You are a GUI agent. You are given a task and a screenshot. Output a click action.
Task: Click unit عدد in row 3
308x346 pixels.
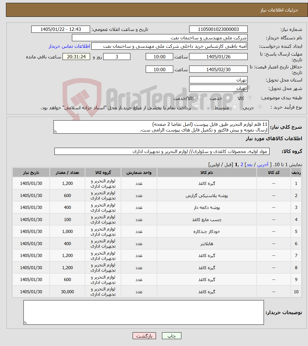tap(139, 207)
